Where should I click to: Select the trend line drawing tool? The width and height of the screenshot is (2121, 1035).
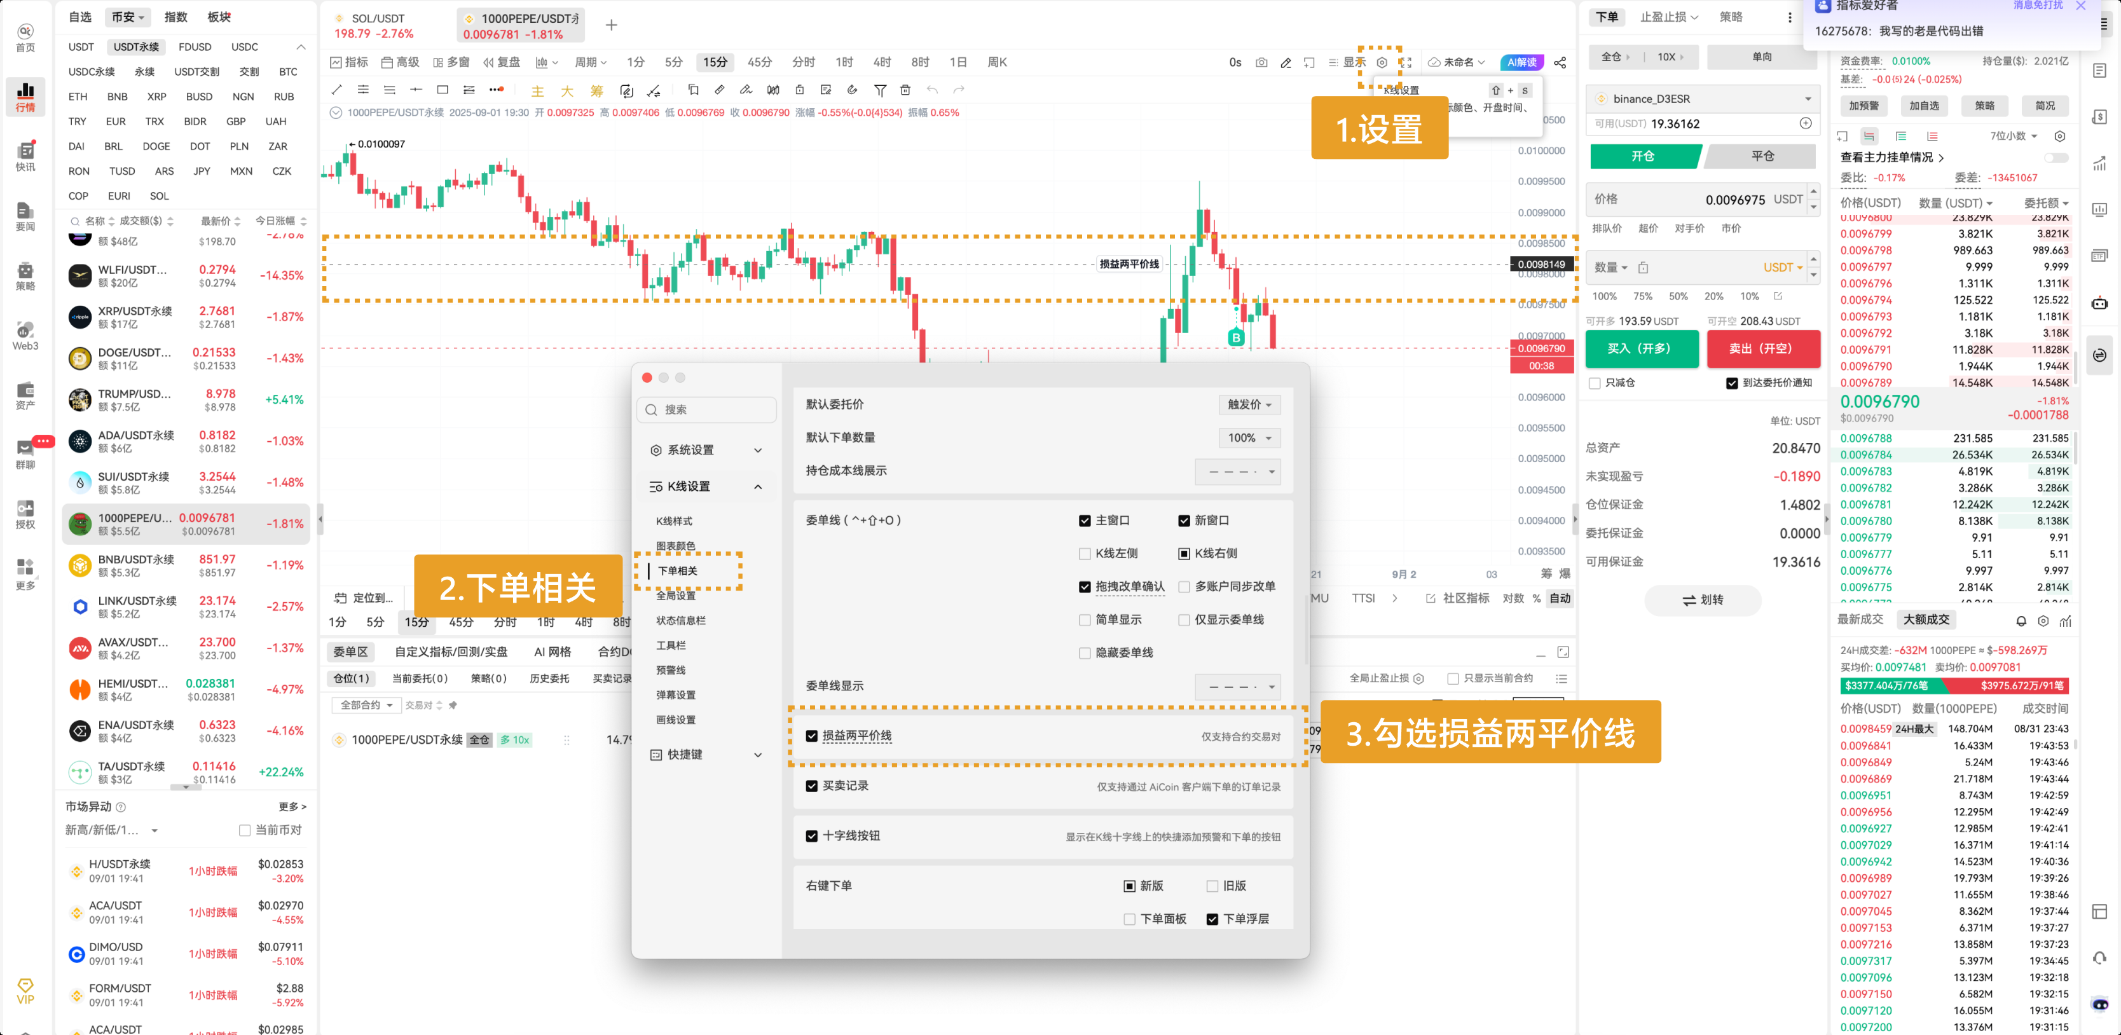tap(336, 90)
